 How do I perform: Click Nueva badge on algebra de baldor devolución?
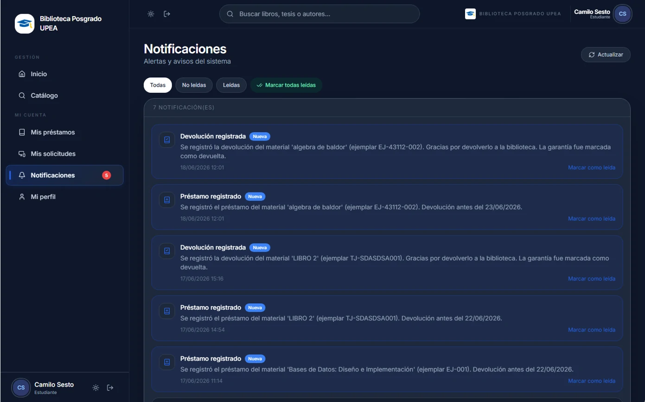pyautogui.click(x=260, y=137)
